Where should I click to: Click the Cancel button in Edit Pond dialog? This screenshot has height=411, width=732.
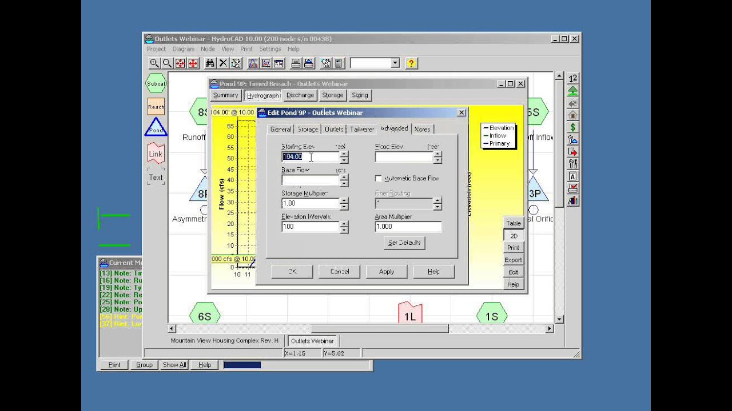340,272
